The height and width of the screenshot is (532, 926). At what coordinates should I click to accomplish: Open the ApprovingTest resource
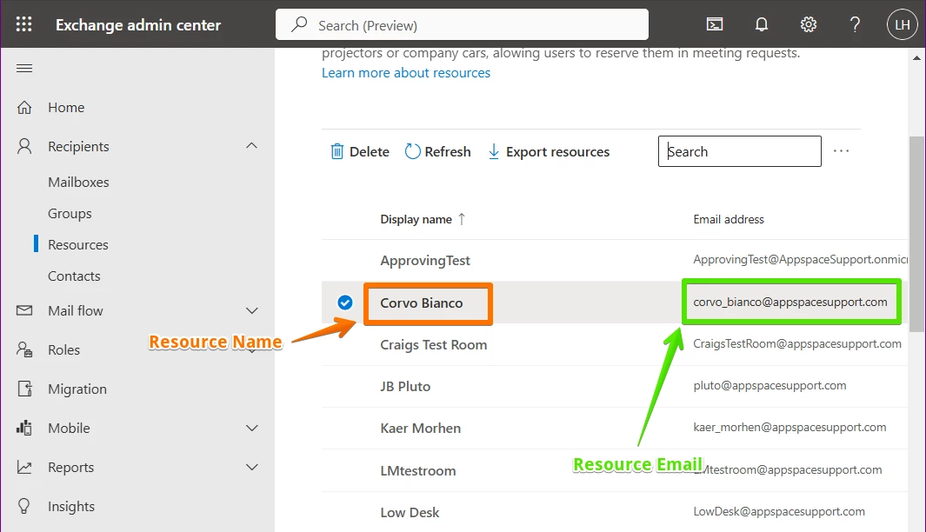pyautogui.click(x=425, y=261)
